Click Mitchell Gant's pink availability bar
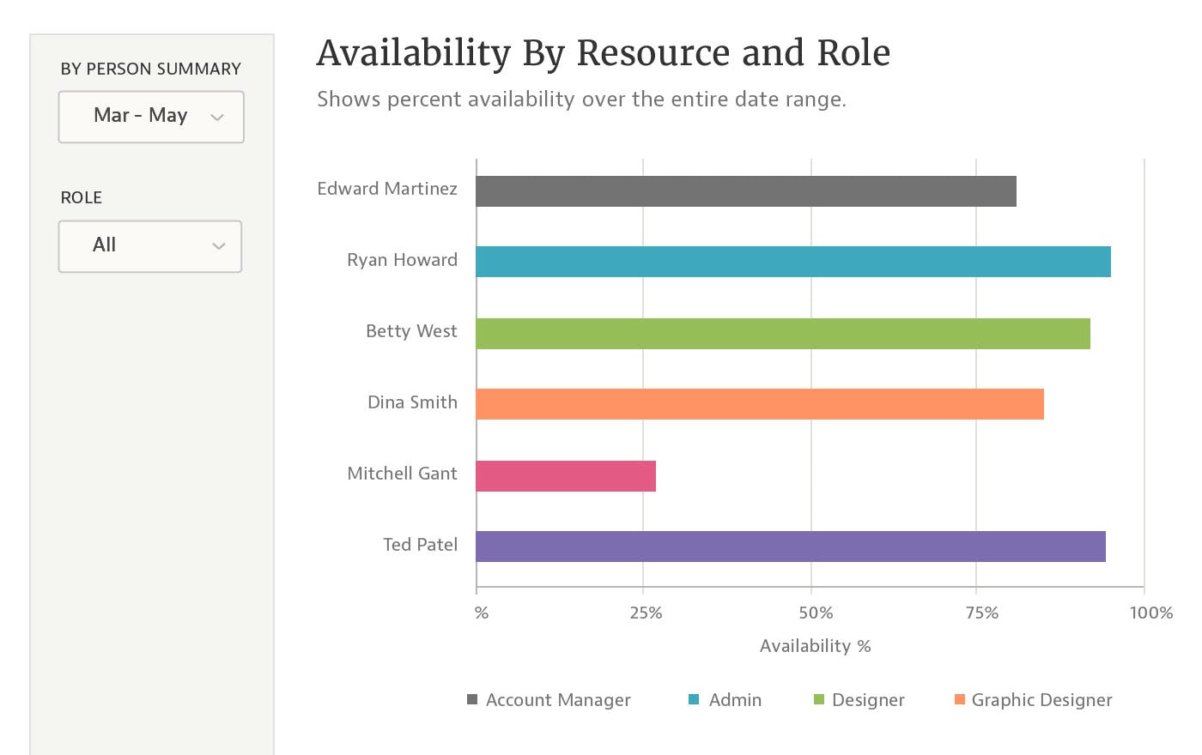This screenshot has width=1202, height=755. pos(566,476)
